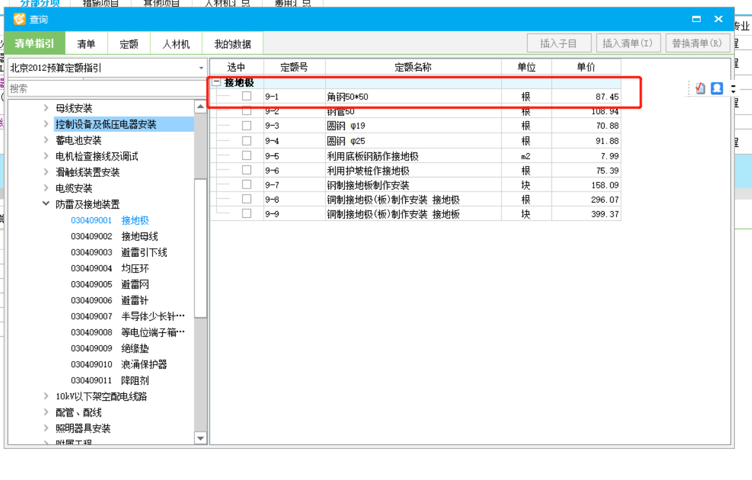Expand the 电缆安装 node
Screen dimensions: 752x480
coord(46,188)
